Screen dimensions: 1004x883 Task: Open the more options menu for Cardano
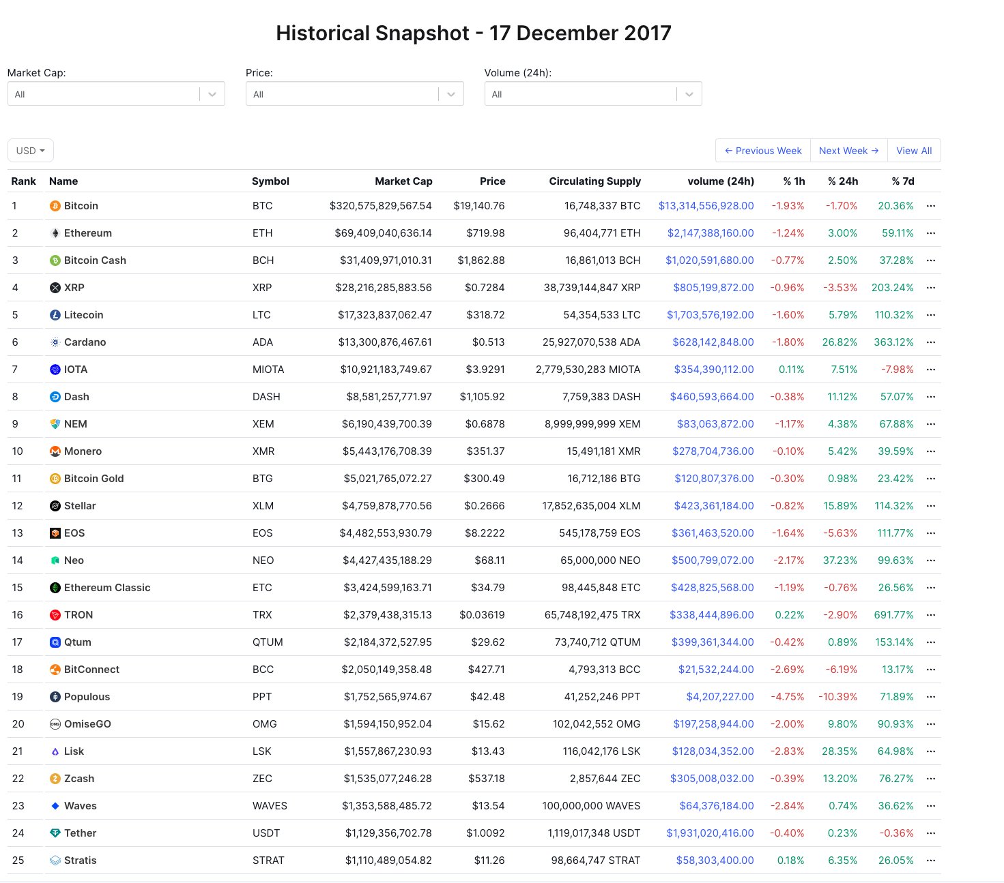point(931,342)
